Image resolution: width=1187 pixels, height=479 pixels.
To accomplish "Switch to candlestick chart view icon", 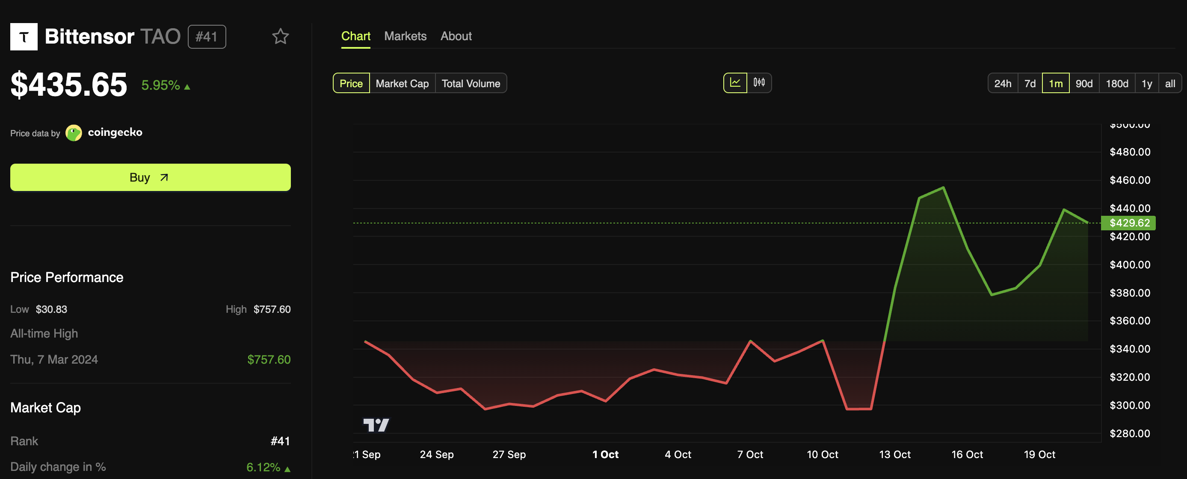I will point(759,83).
